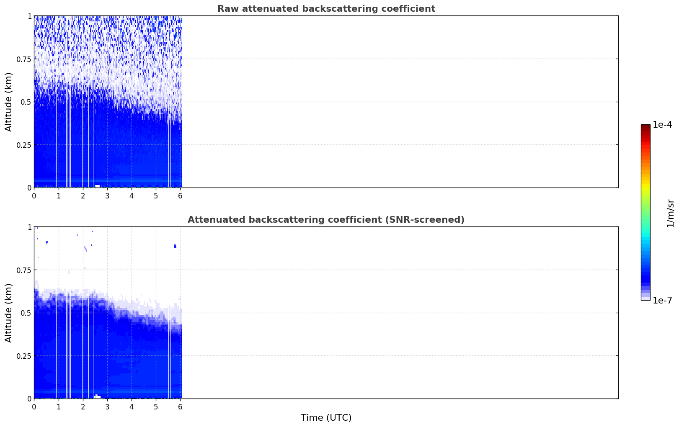Pick the white bottom end of colorbar
The image size is (679, 427).
645,298
